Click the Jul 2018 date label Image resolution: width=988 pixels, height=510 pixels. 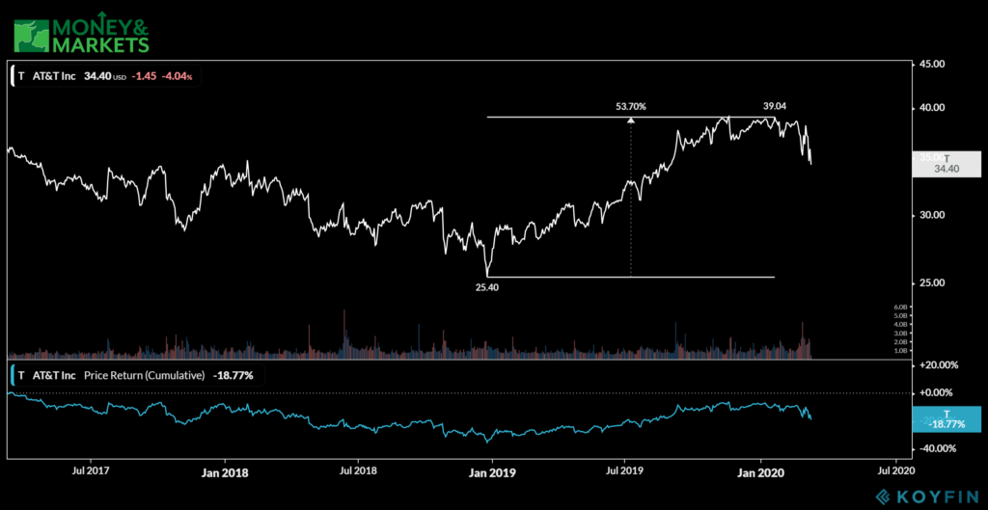357,470
